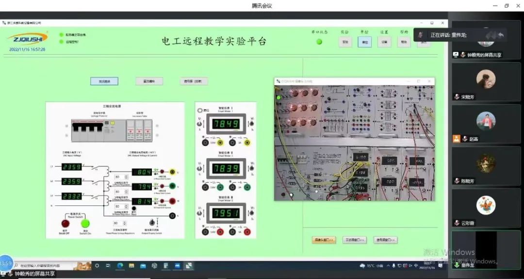
Task: Open Microsoft Edge from the taskbar
Action: [120, 265]
